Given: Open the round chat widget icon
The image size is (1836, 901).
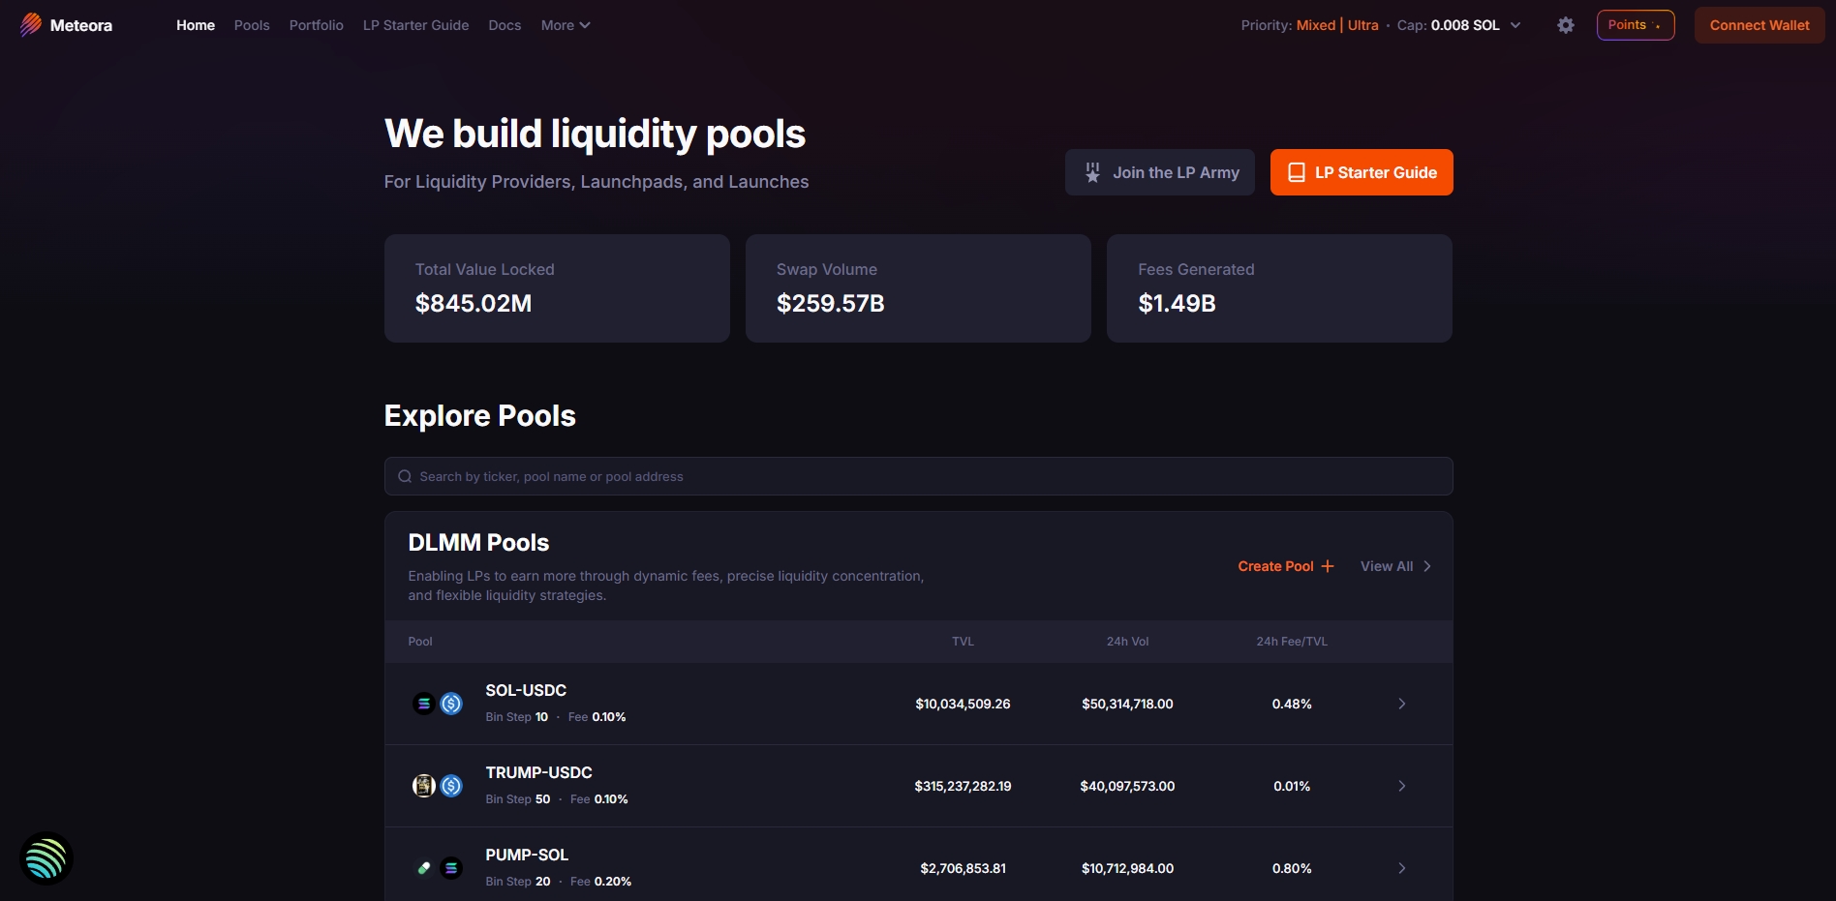Looking at the screenshot, I should point(46,858).
